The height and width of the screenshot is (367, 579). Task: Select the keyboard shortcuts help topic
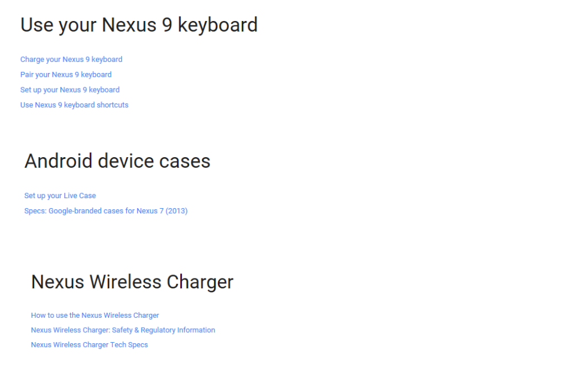point(74,105)
